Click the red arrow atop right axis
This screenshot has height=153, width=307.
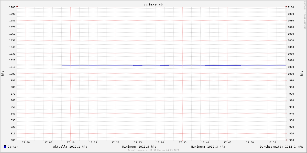click(286, 6)
